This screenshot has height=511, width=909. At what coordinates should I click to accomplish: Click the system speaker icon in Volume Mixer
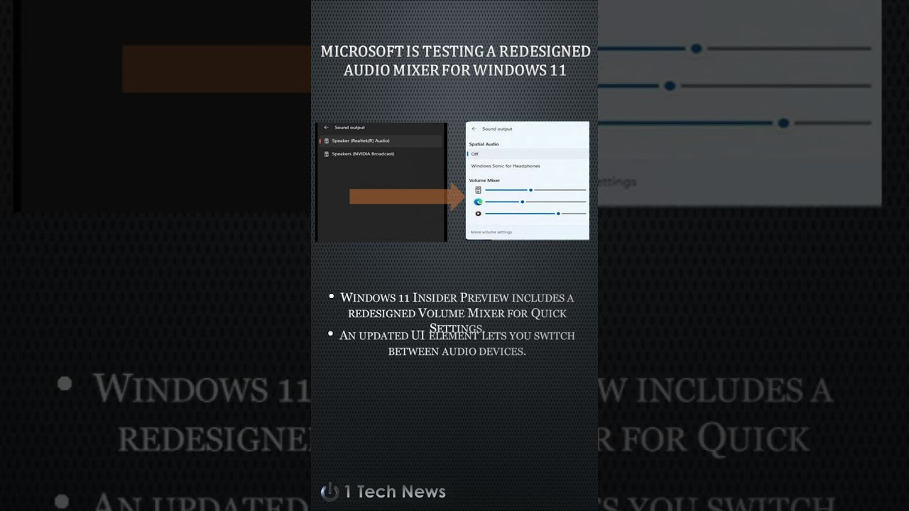tap(478, 190)
